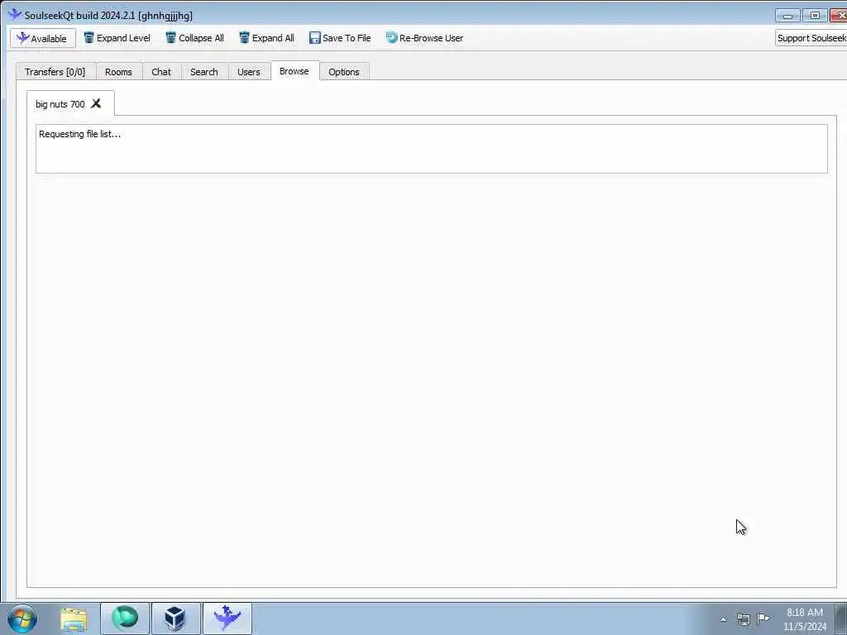847x635 pixels.
Task: Close the big nuts 700 tab
Action: (x=96, y=103)
